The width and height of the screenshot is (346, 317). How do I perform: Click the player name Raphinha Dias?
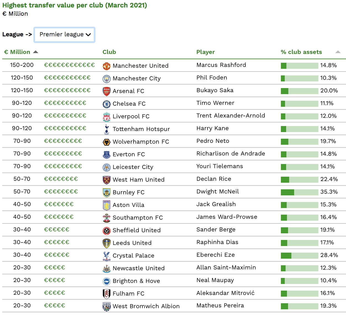[217, 242]
